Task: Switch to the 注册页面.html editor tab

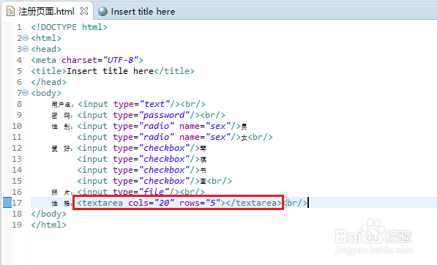Action: tap(46, 12)
